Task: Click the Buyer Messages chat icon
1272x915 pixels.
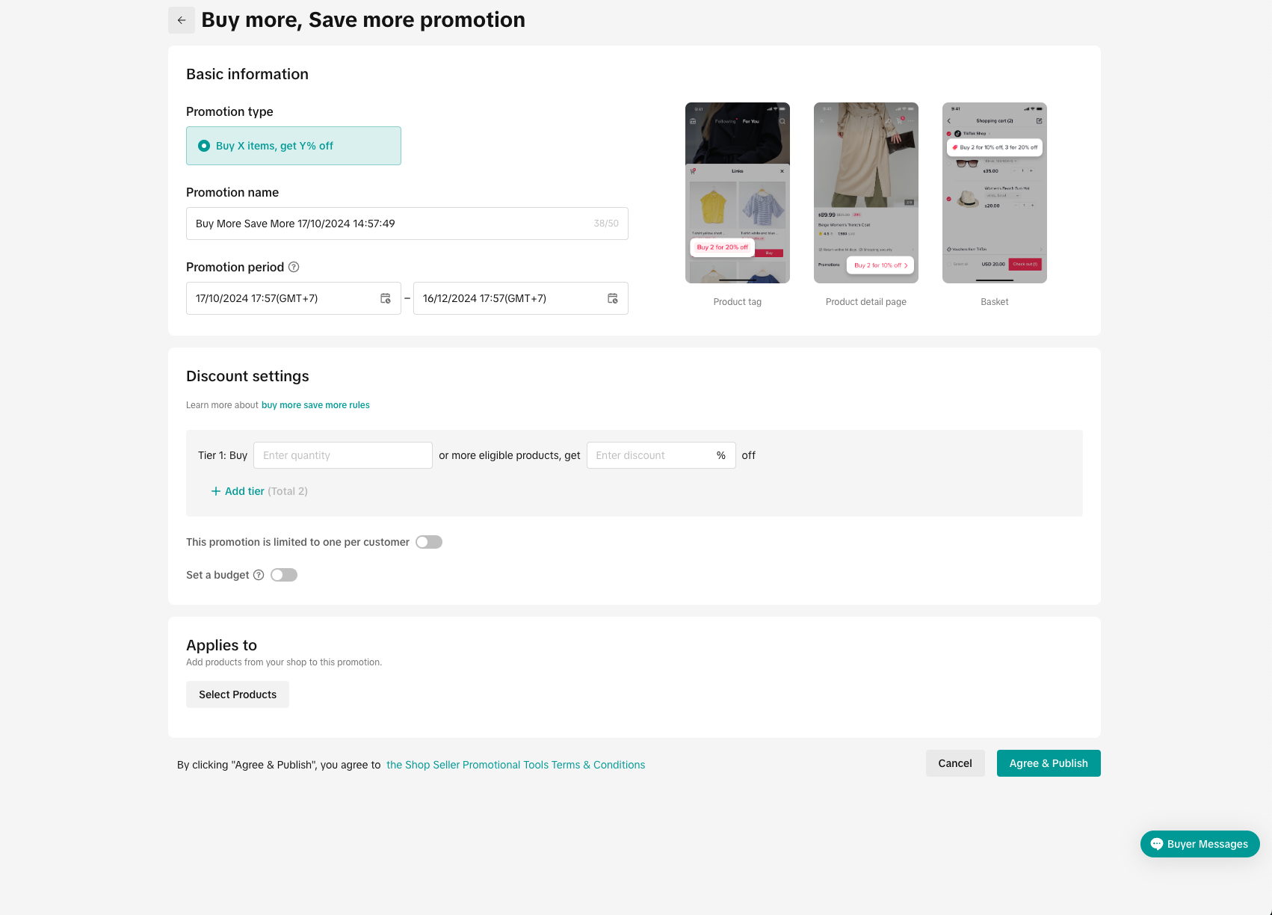Action: (x=1157, y=844)
